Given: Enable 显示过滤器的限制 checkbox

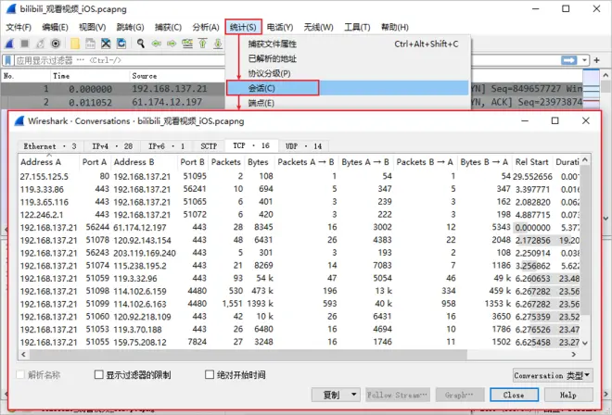Looking at the screenshot, I should point(99,375).
